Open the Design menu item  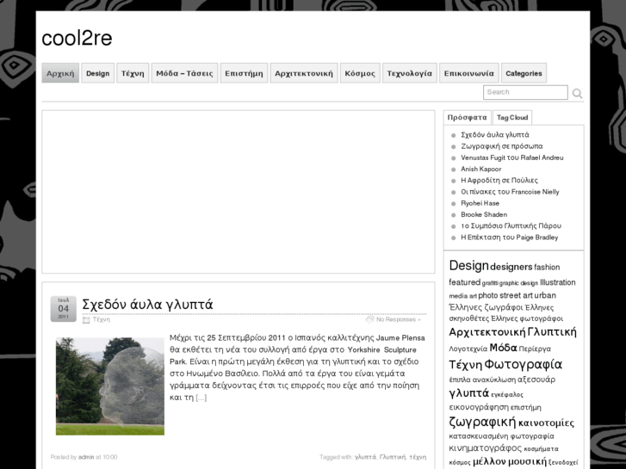tap(98, 73)
